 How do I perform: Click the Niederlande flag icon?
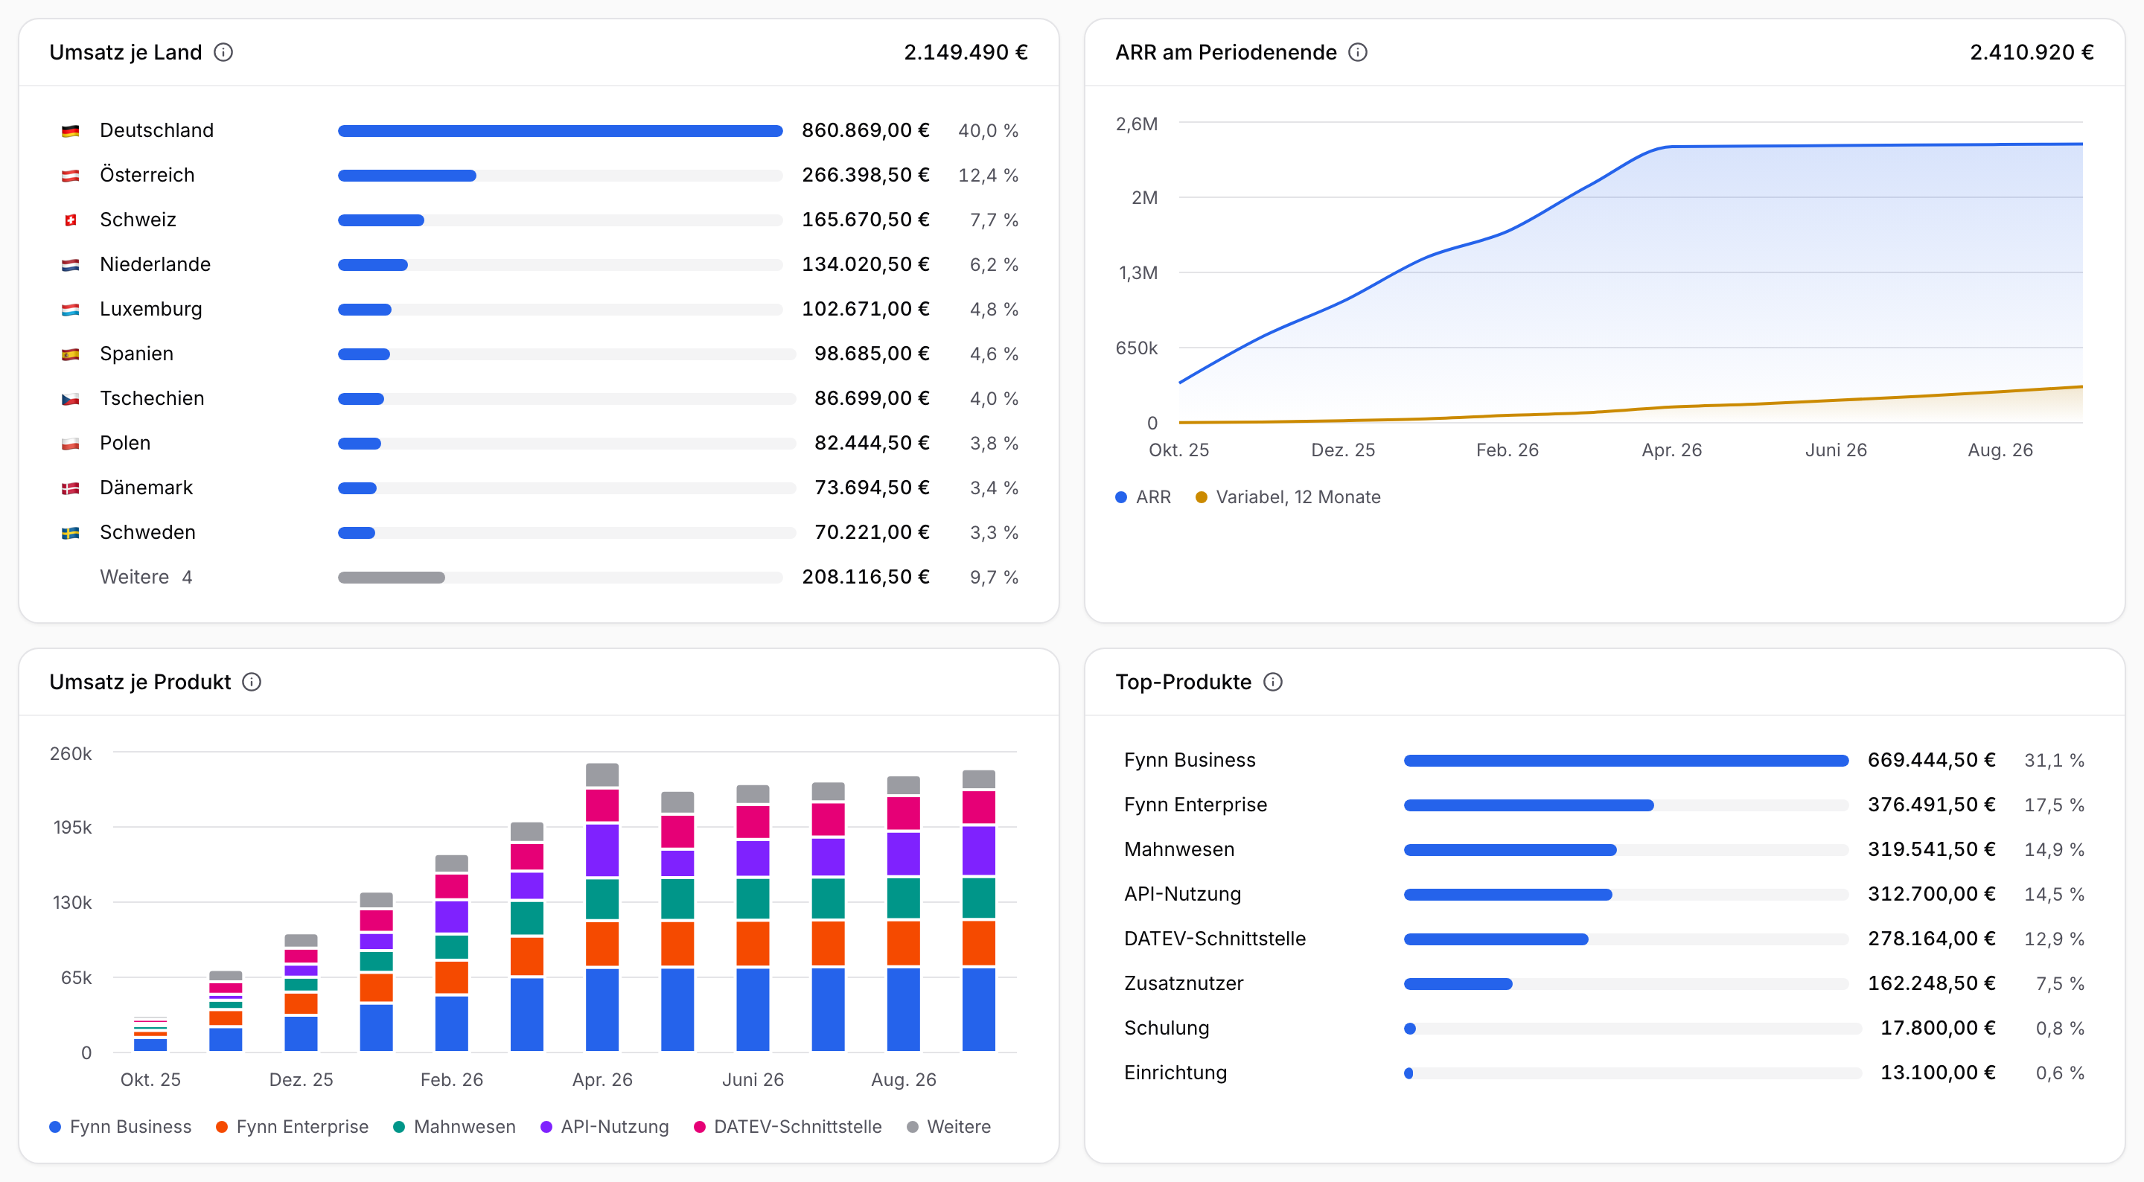click(x=71, y=265)
